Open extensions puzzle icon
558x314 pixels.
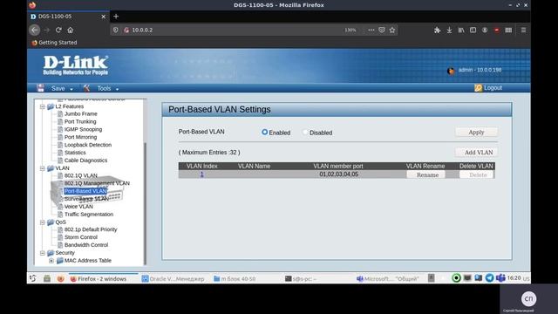(x=438, y=31)
